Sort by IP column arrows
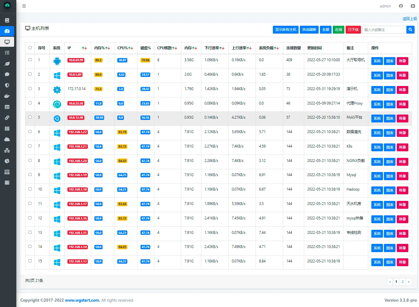419x307 pixels. point(84,48)
